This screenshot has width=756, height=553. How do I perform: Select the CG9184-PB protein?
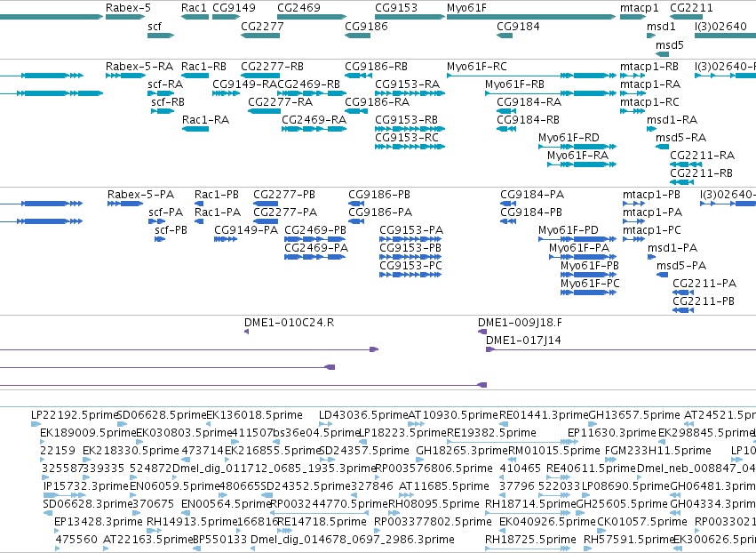507,221
